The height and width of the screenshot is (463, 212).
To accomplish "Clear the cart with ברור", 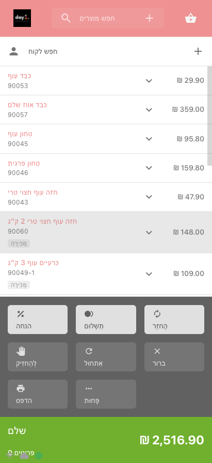I will pyautogui.click(x=174, y=357).
